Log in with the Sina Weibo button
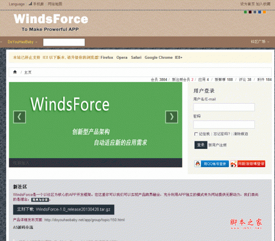Screen dimensions: 275x241 tap(248, 164)
